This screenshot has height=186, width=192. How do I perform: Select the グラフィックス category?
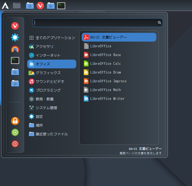[x=52, y=73]
